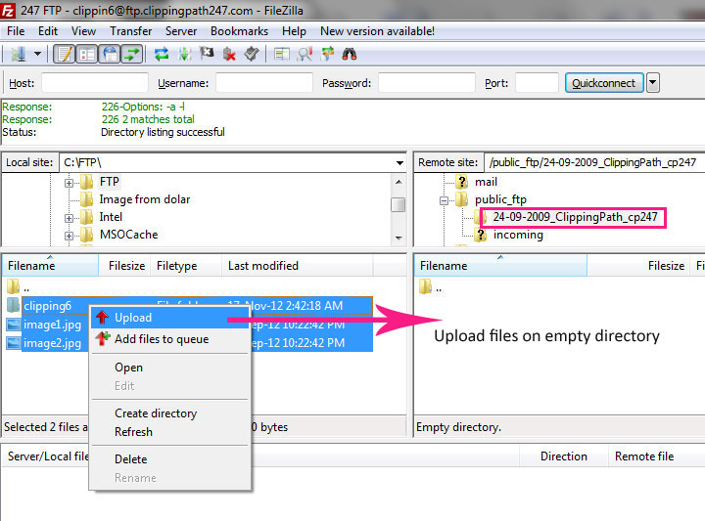Select clipping6 folder in local list

click(x=47, y=306)
